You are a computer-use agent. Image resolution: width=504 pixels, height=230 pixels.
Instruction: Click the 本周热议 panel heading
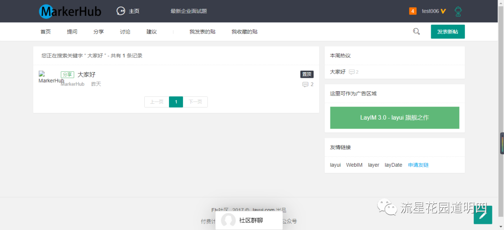(x=340, y=56)
